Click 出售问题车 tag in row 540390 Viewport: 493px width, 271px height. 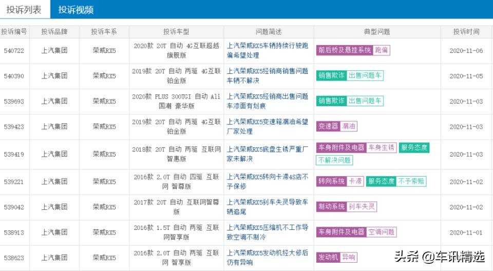tap(365, 75)
